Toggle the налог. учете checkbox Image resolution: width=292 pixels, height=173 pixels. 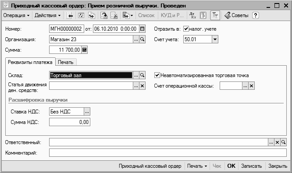click(186, 29)
